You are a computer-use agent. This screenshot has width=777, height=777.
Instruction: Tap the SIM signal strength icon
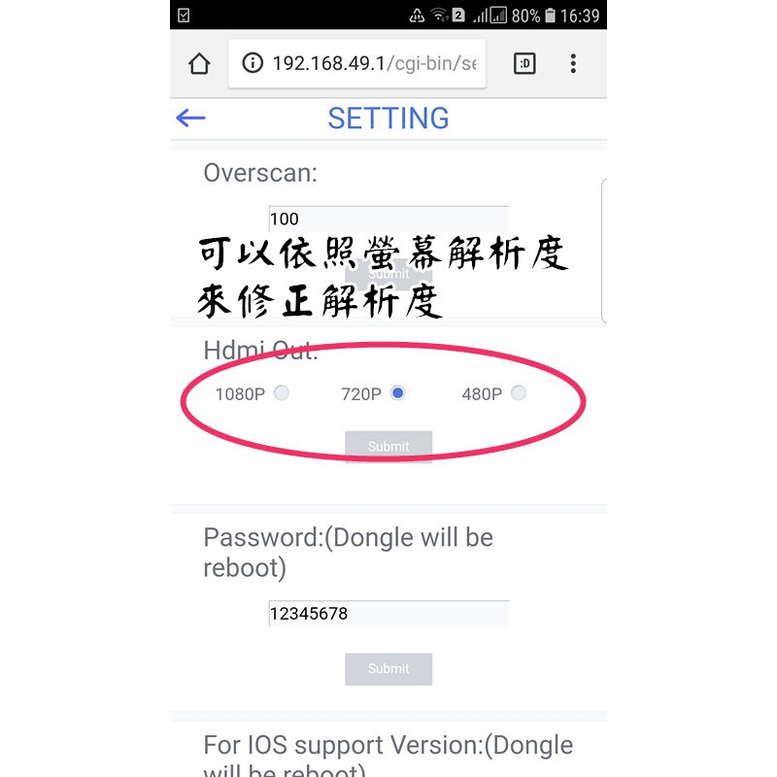490,16
